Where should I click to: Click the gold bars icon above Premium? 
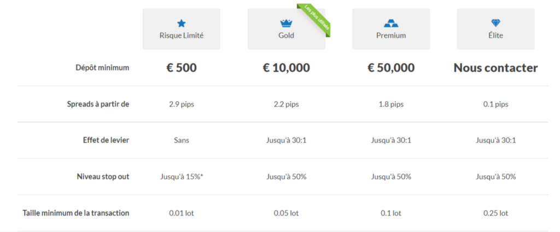(391, 24)
